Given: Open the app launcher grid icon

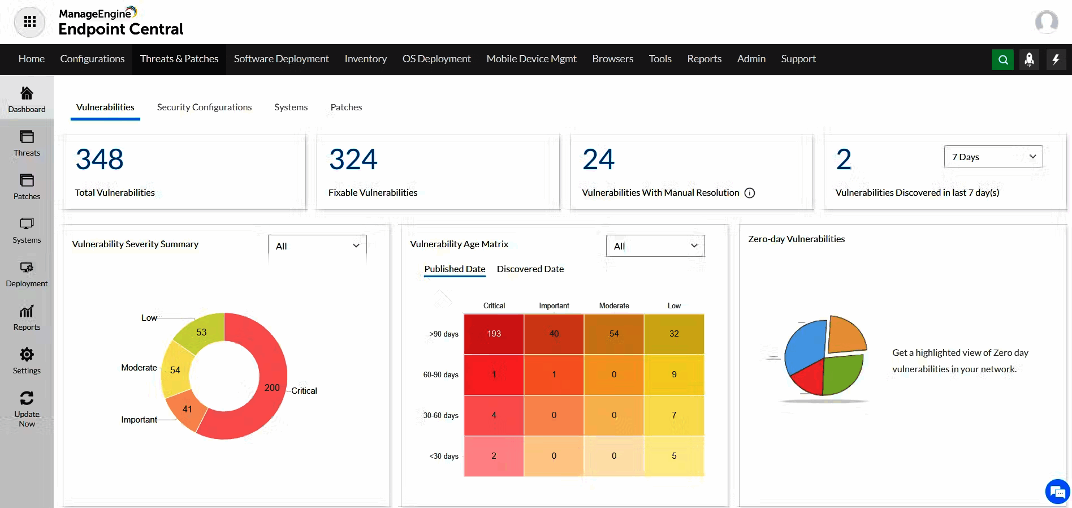Looking at the screenshot, I should click(x=29, y=22).
